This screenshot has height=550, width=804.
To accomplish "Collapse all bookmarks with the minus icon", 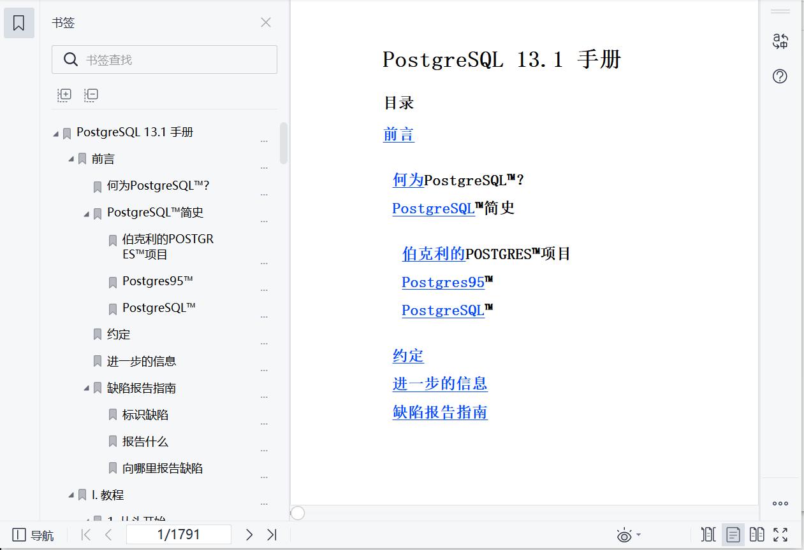I will pyautogui.click(x=91, y=94).
